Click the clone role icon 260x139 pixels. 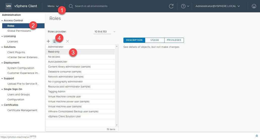54,41
